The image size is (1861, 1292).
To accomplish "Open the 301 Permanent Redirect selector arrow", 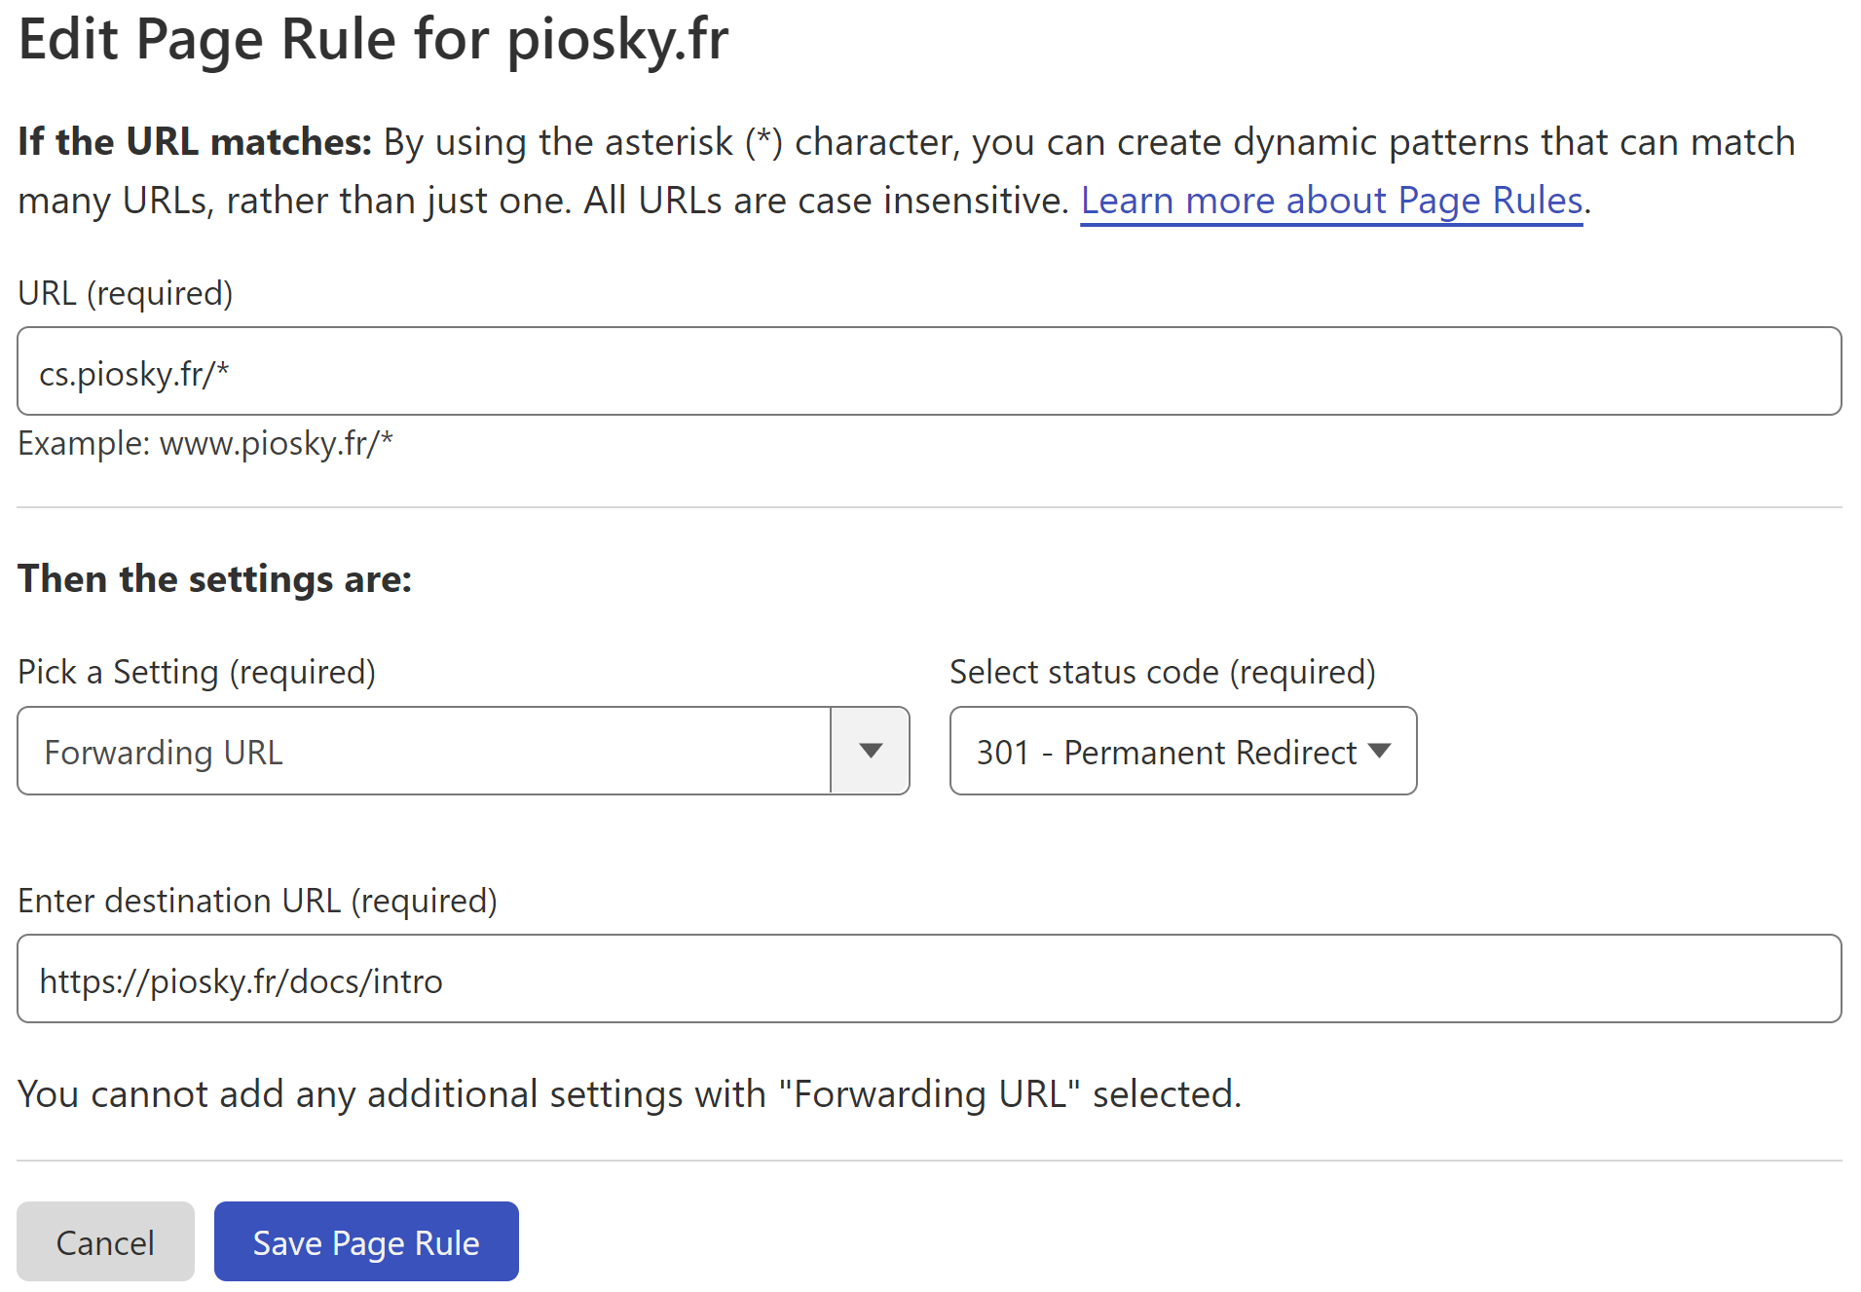I will [1379, 751].
